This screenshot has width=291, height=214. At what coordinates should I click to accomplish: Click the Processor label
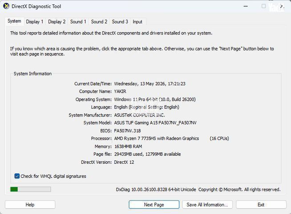101,139
